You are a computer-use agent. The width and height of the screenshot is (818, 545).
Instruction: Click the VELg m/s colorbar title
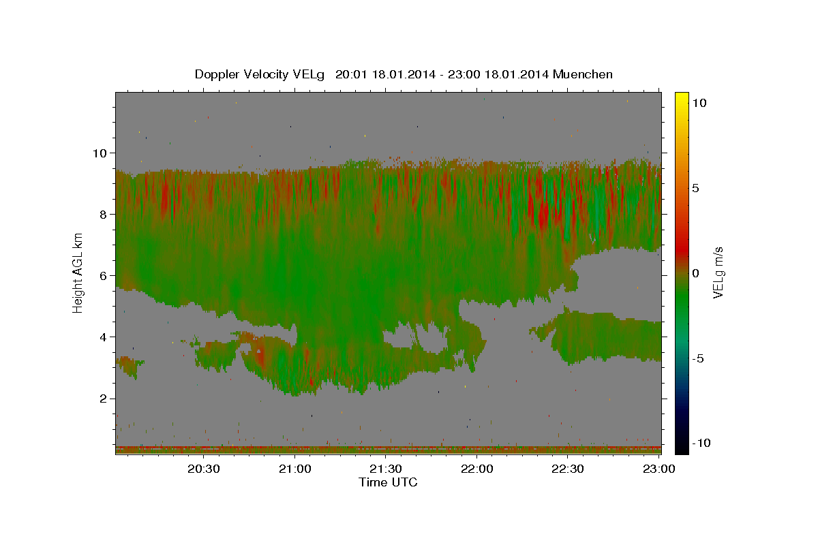(x=718, y=273)
